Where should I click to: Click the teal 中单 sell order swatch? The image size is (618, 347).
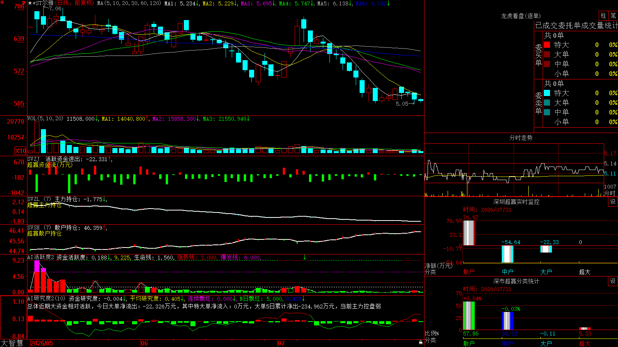tap(547, 112)
